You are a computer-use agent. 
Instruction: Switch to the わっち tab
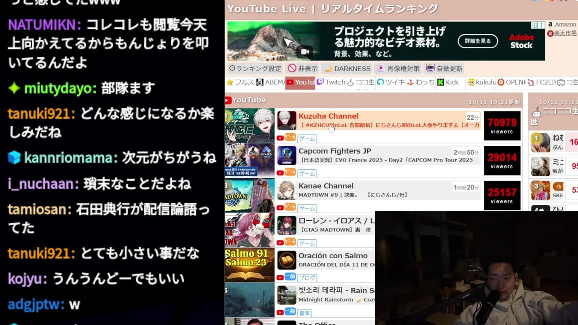pos(421,82)
